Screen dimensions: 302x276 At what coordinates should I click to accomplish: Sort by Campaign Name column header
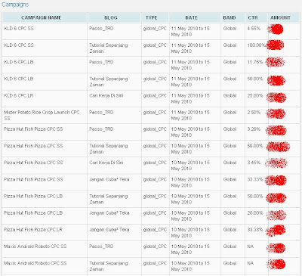[42, 18]
